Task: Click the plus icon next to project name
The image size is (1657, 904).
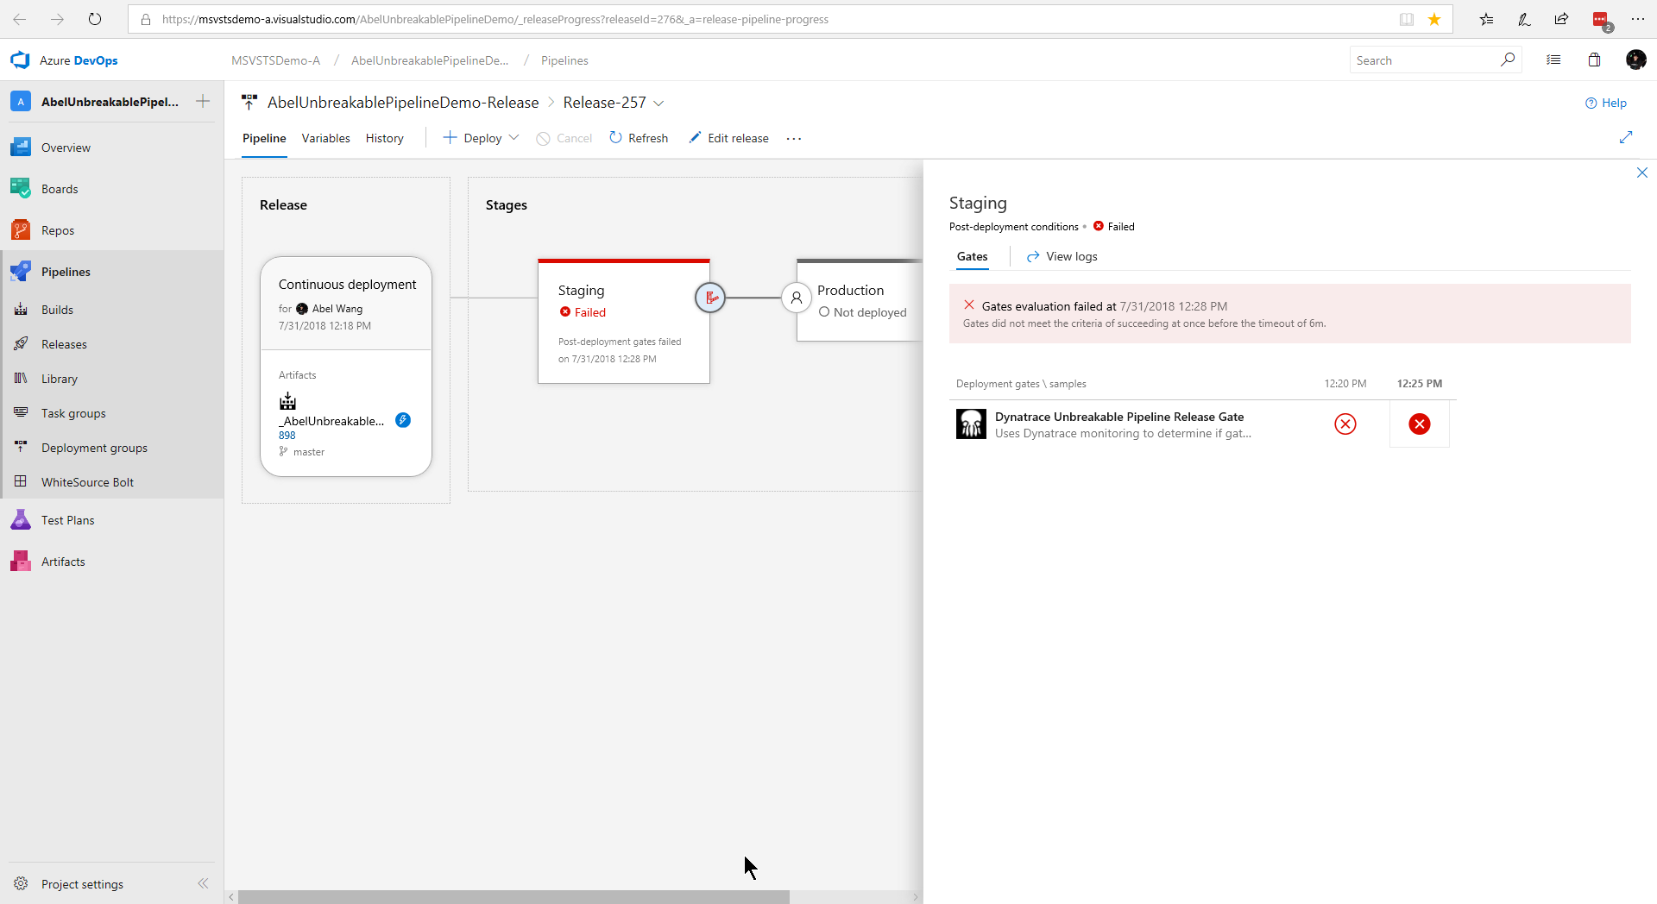Action: point(203,101)
